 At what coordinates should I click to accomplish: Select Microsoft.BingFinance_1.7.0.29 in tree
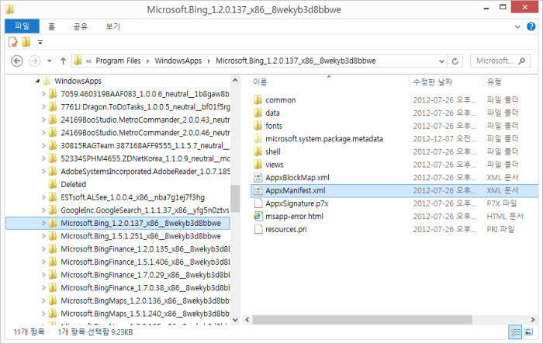(x=145, y=275)
